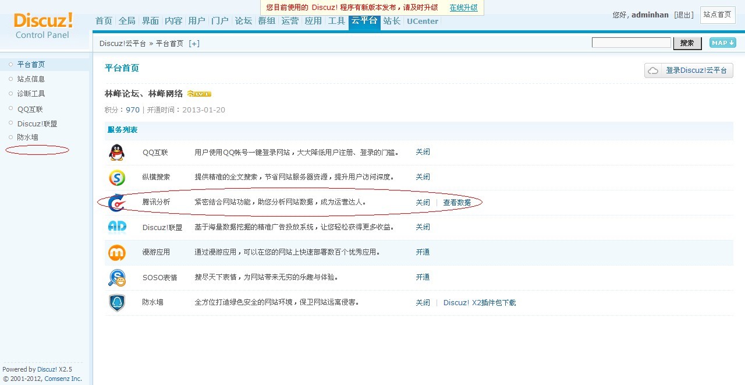
Task: Click the 林峰论坛、林峰网络 site name
Action: [x=144, y=94]
